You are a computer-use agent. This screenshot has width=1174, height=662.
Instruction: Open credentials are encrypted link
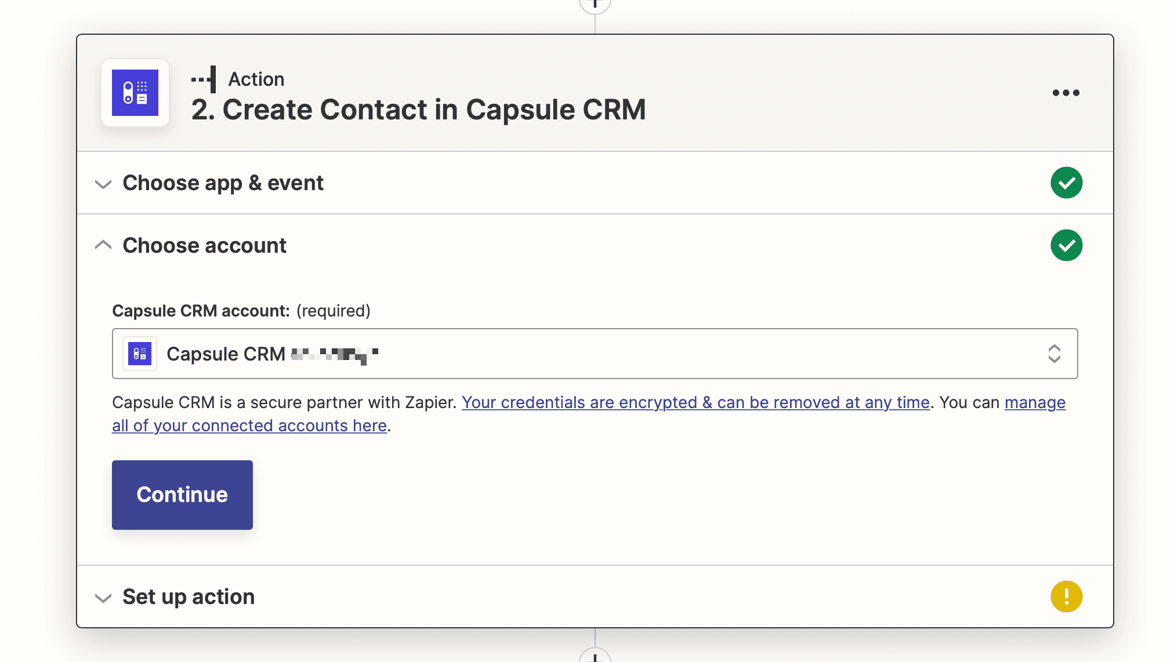[695, 402]
